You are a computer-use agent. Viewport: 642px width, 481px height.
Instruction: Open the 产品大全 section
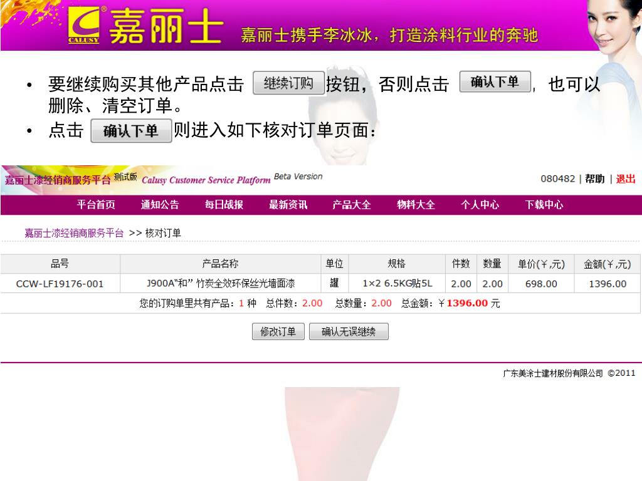[x=352, y=205]
